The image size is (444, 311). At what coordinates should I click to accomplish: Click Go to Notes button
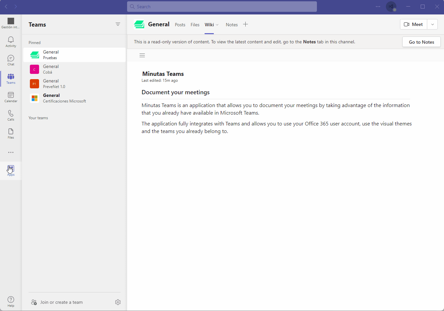pos(421,42)
